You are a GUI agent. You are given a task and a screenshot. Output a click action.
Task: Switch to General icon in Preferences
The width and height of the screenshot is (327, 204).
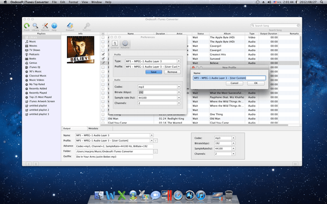[x=115, y=44]
